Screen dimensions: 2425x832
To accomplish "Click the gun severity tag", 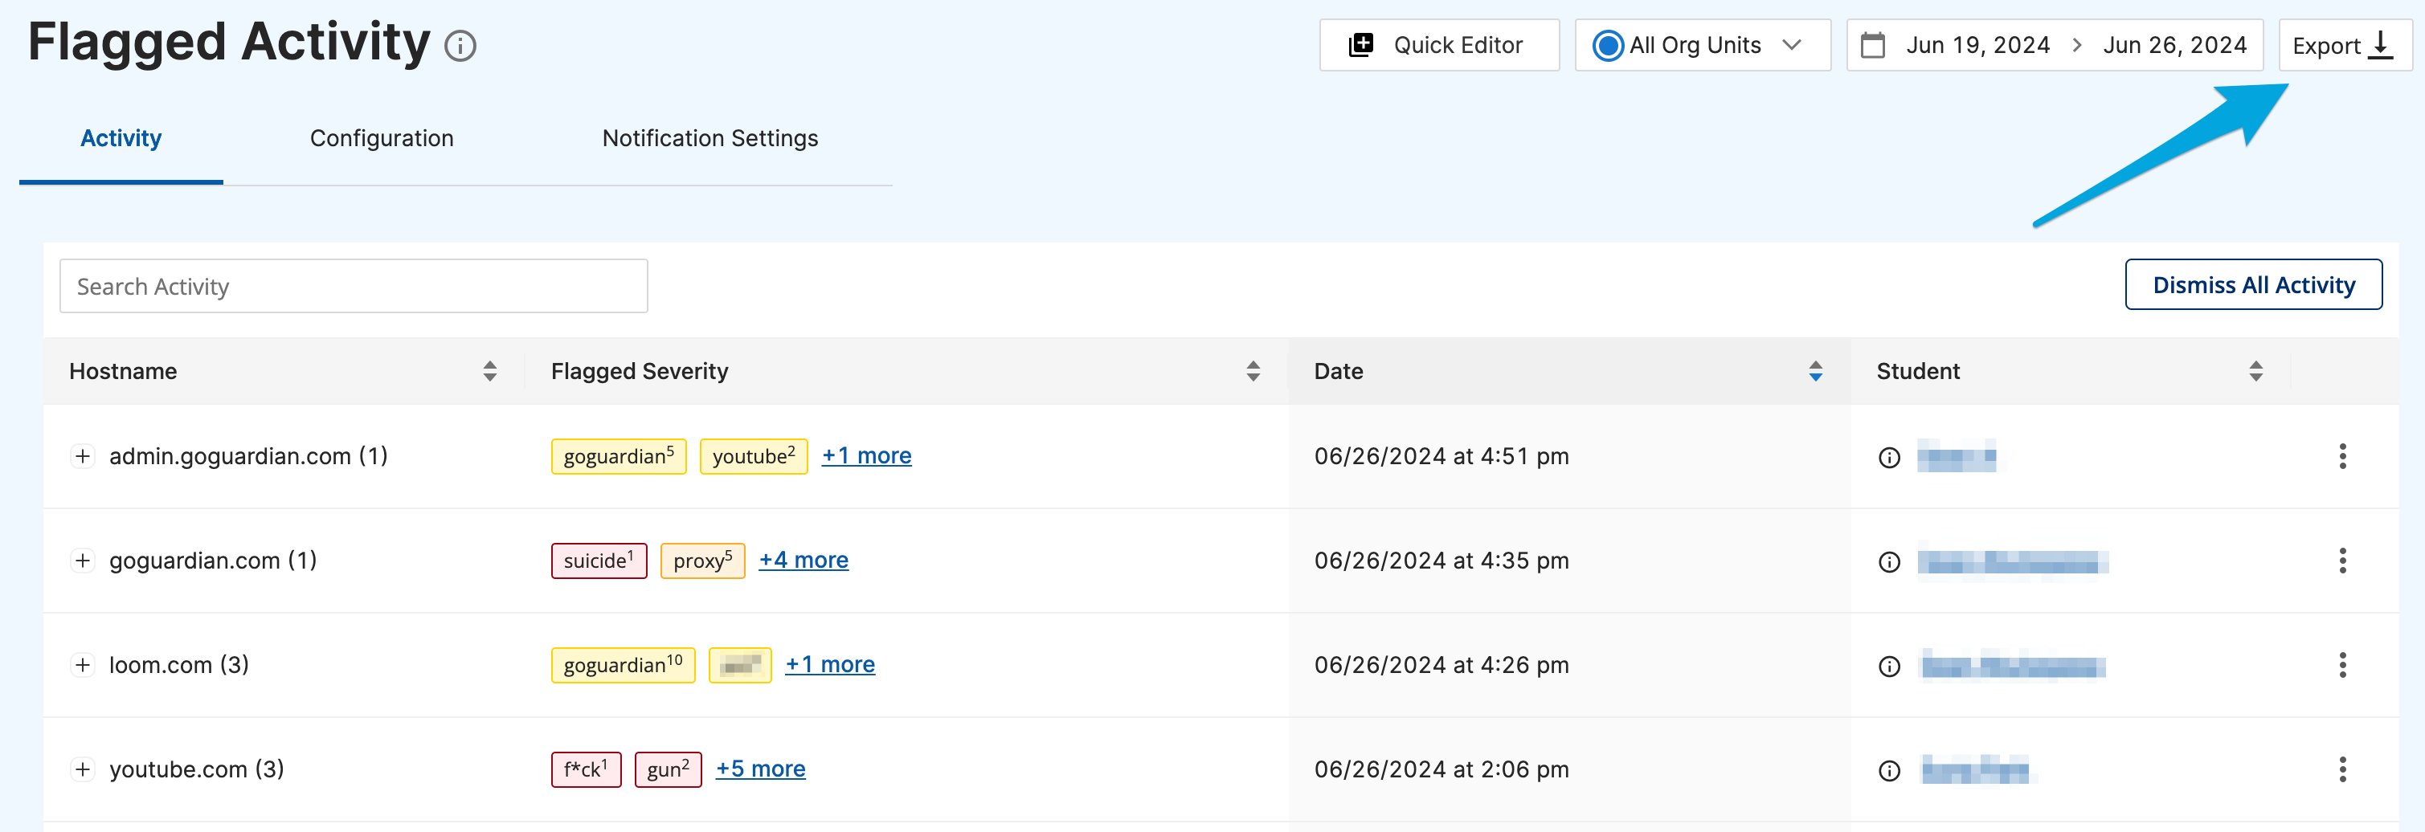I will pyautogui.click(x=668, y=770).
